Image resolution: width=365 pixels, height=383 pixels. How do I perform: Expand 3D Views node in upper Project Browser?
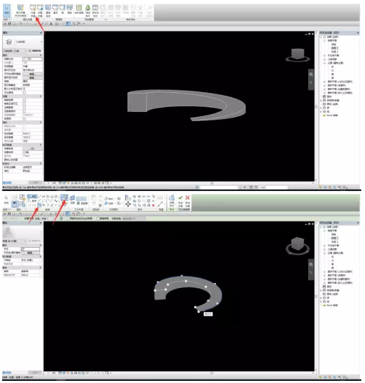coord(325,59)
